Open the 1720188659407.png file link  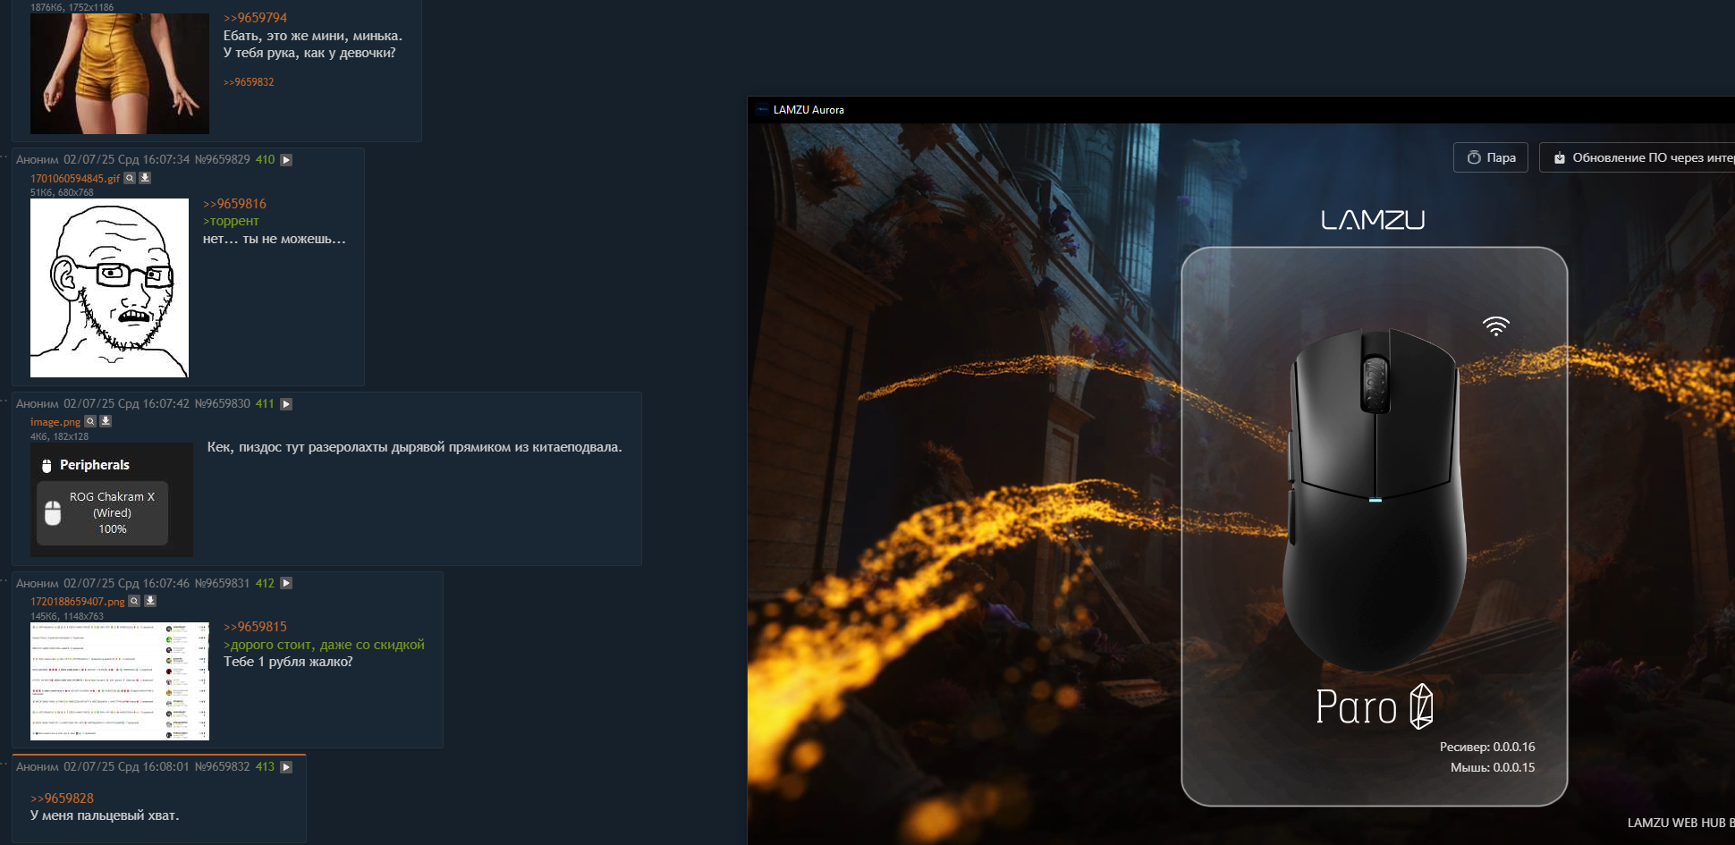(x=78, y=602)
